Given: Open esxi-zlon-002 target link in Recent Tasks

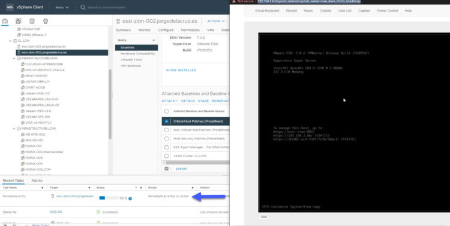Looking at the screenshot, I should [75, 196].
